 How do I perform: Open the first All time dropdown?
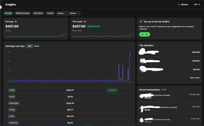pos(62,13)
